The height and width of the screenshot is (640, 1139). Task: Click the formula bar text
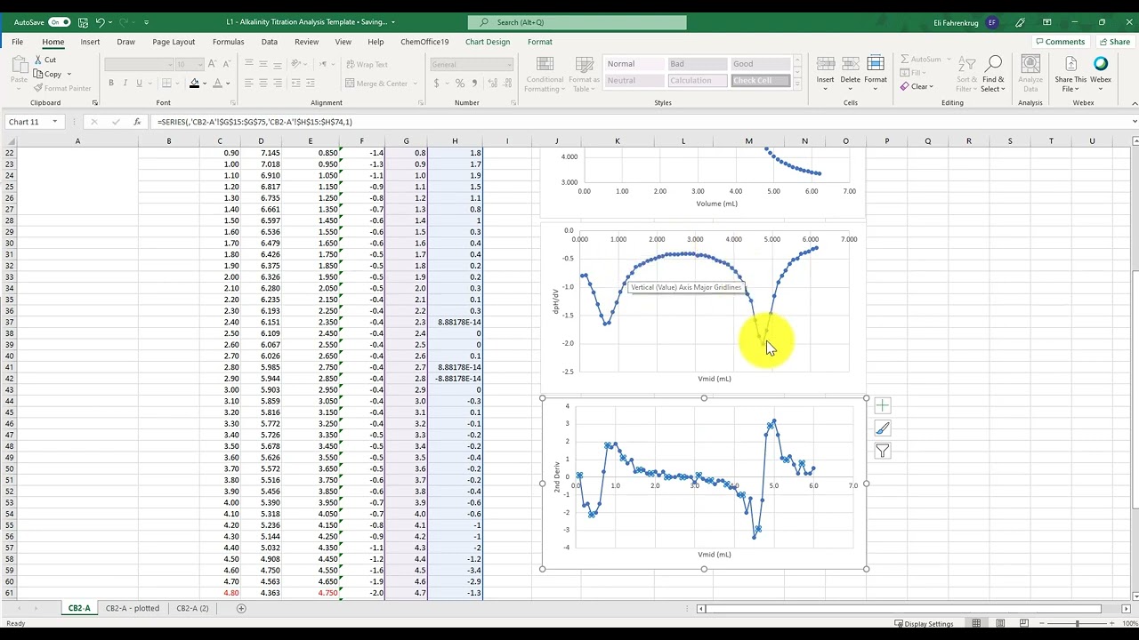tap(254, 122)
